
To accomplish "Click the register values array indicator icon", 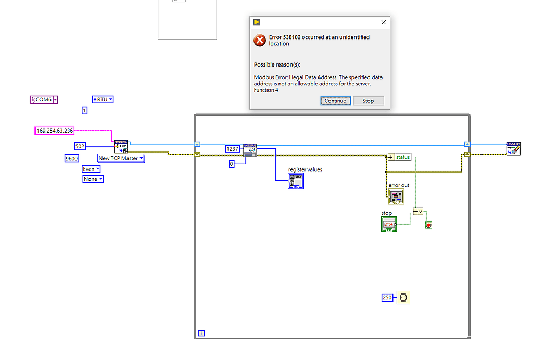I will pyautogui.click(x=296, y=181).
